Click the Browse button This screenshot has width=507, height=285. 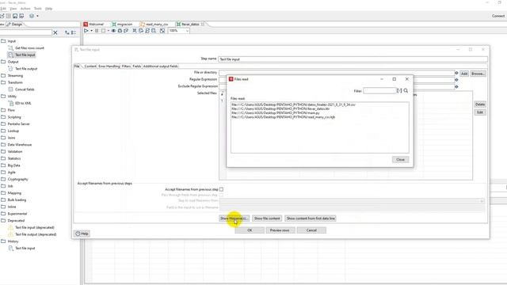(x=478, y=74)
